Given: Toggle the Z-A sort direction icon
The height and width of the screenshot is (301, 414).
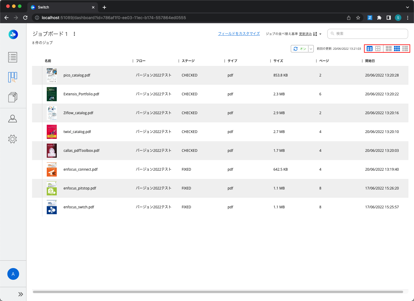Looking at the screenshot, I should 315,34.
